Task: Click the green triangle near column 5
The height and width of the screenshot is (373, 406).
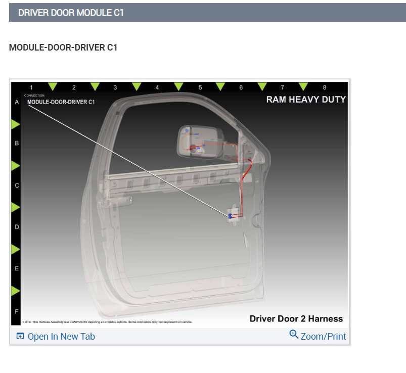Action: 220,86
